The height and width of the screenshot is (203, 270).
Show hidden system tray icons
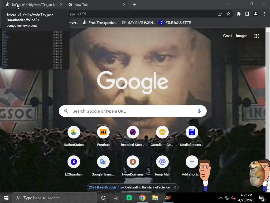click(221, 198)
